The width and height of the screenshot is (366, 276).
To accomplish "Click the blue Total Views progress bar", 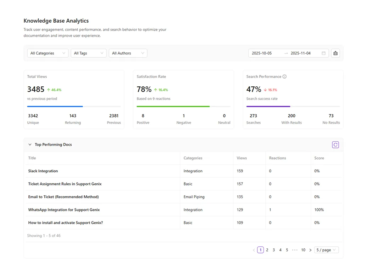I will [55, 106].
